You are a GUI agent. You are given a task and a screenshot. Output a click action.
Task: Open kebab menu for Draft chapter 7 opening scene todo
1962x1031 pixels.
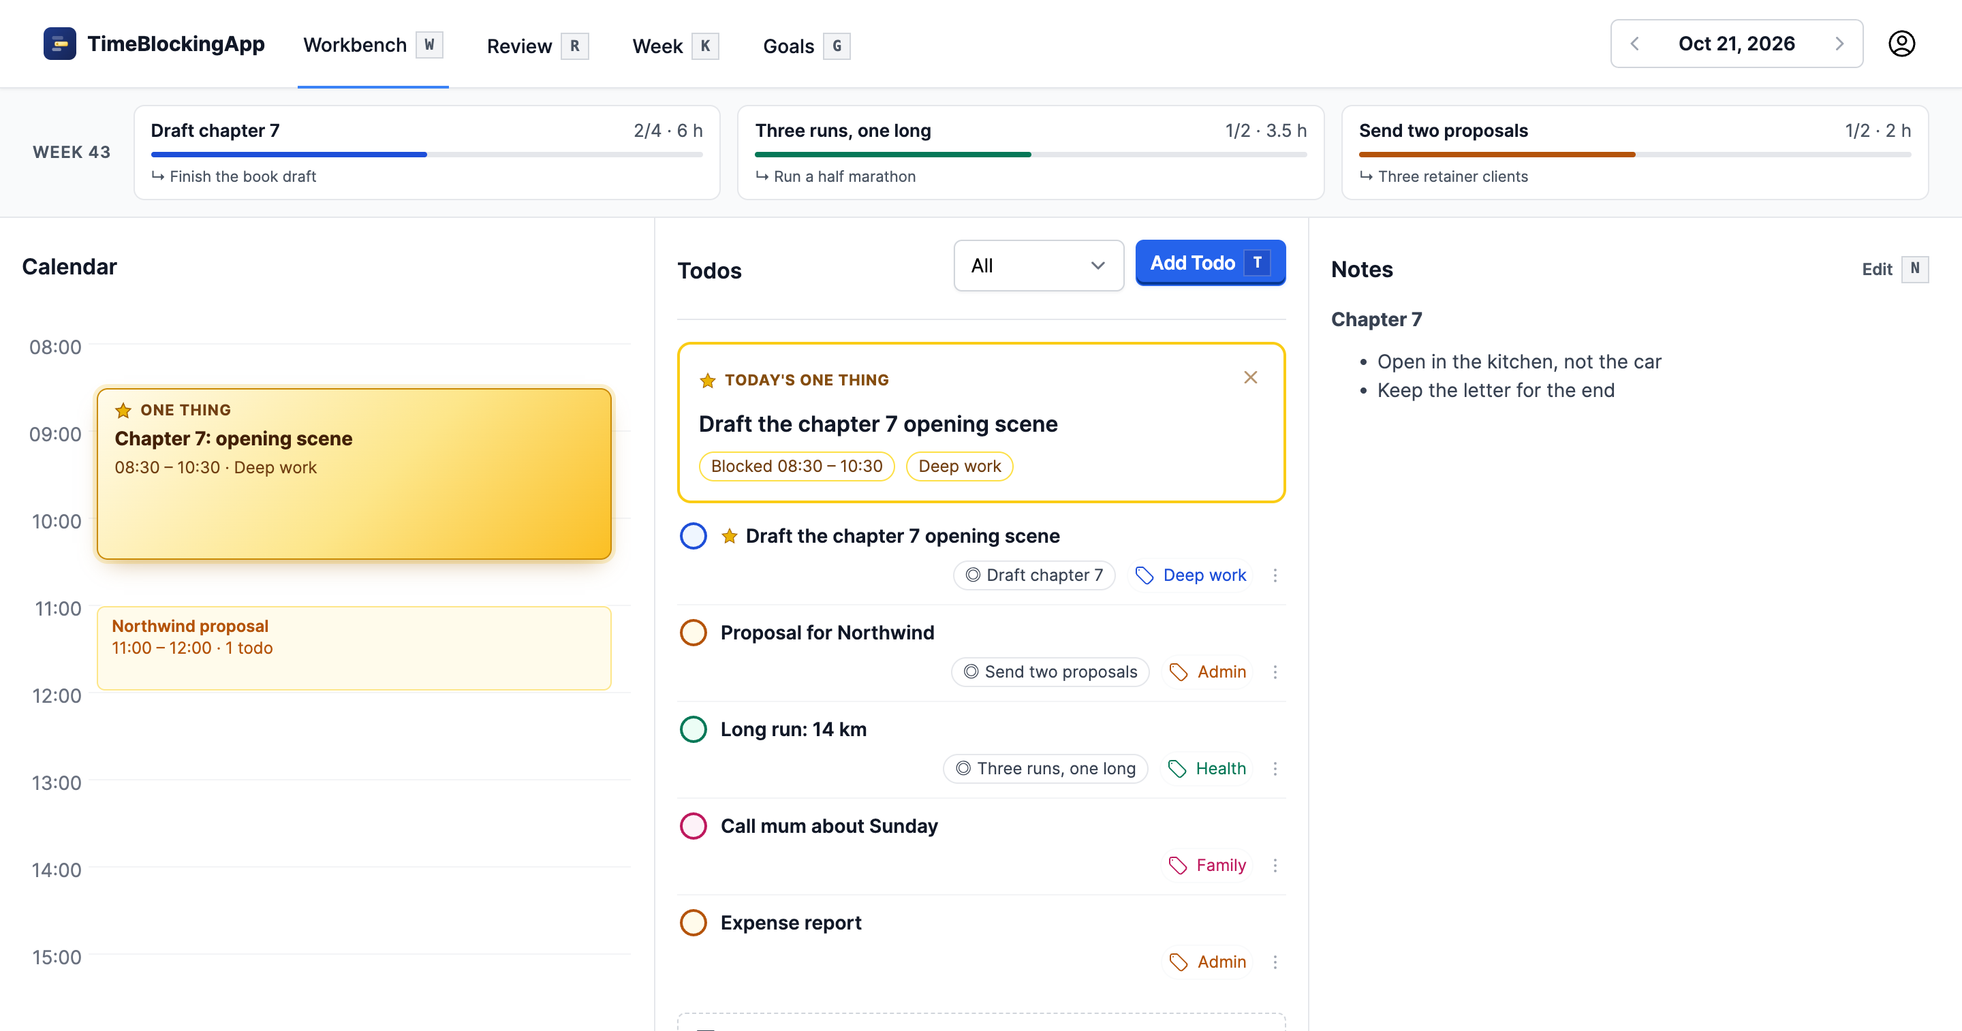[1275, 575]
